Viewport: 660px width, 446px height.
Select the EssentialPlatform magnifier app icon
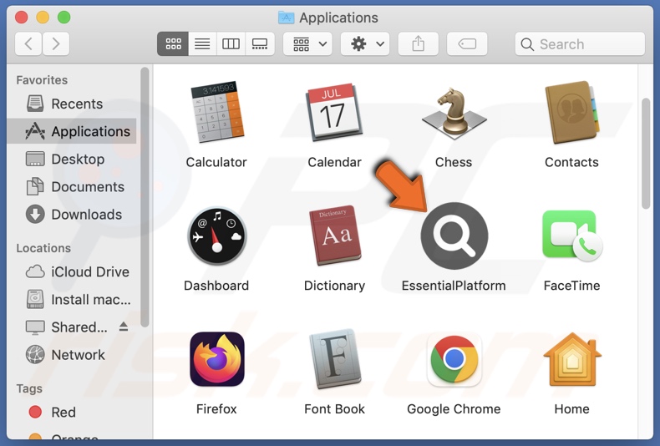(454, 236)
